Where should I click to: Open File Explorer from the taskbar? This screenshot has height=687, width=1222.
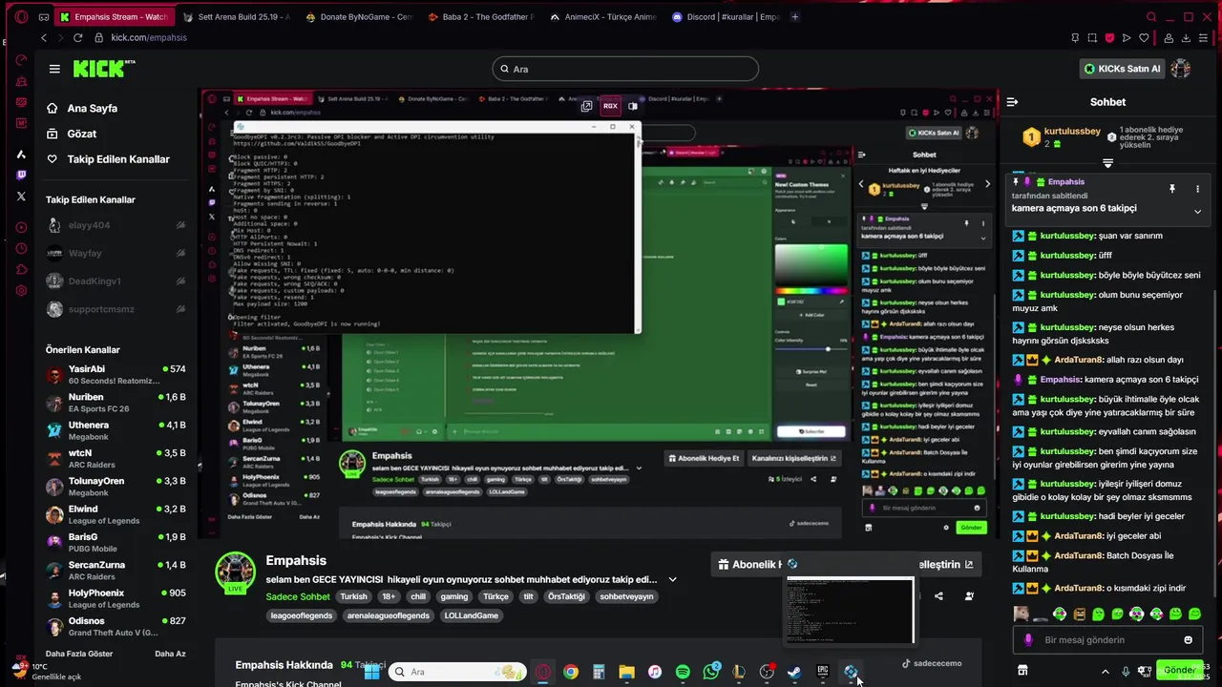(626, 672)
